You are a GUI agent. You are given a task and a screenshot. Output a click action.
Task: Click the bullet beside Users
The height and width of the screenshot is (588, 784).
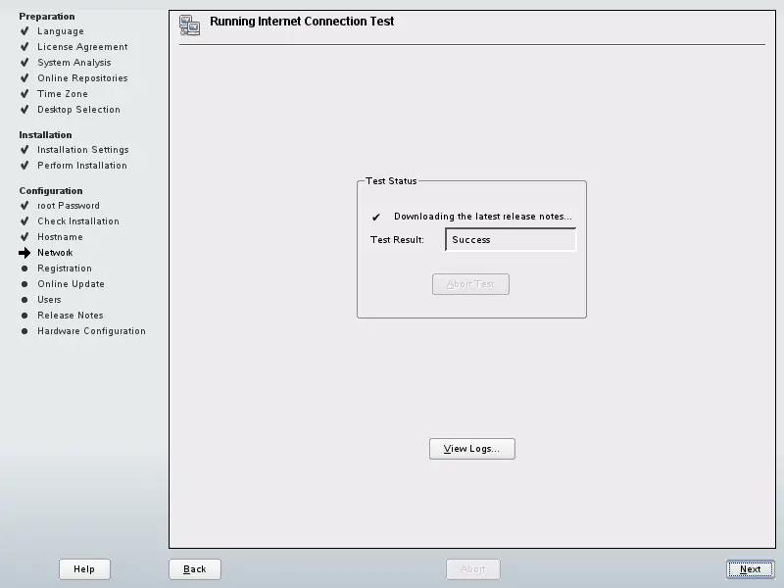24,300
